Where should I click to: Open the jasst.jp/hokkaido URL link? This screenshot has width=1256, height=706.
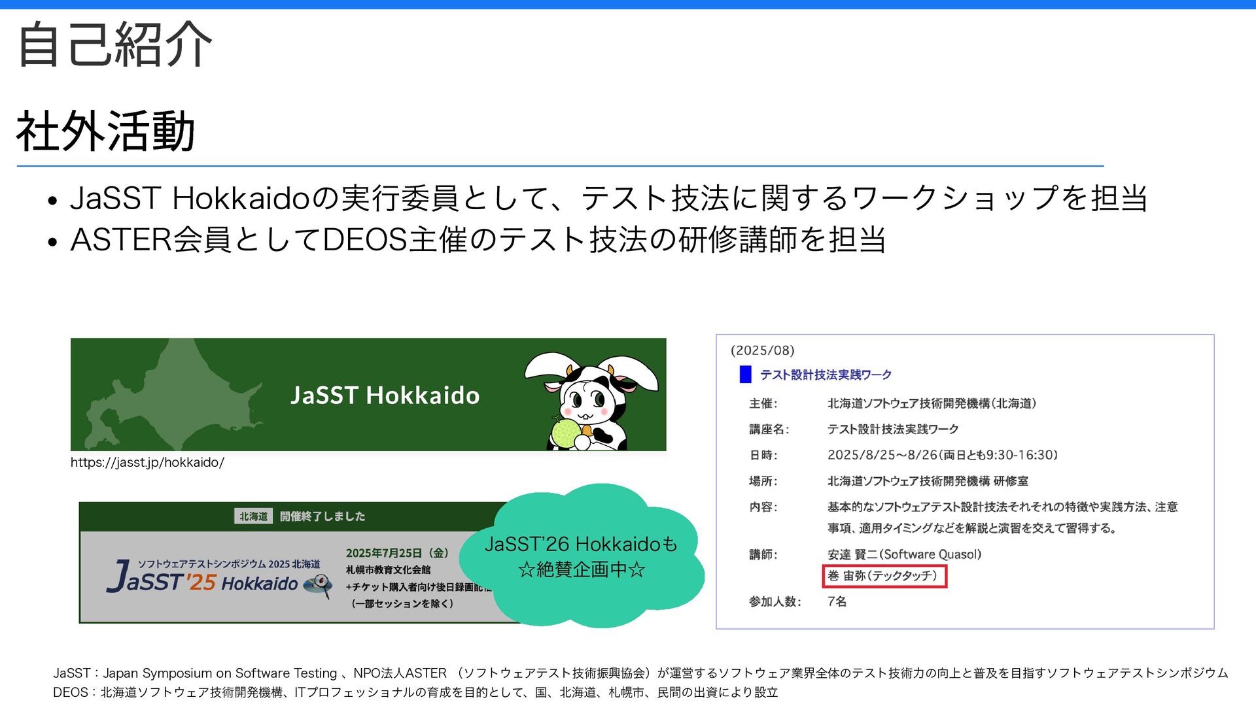[147, 463]
